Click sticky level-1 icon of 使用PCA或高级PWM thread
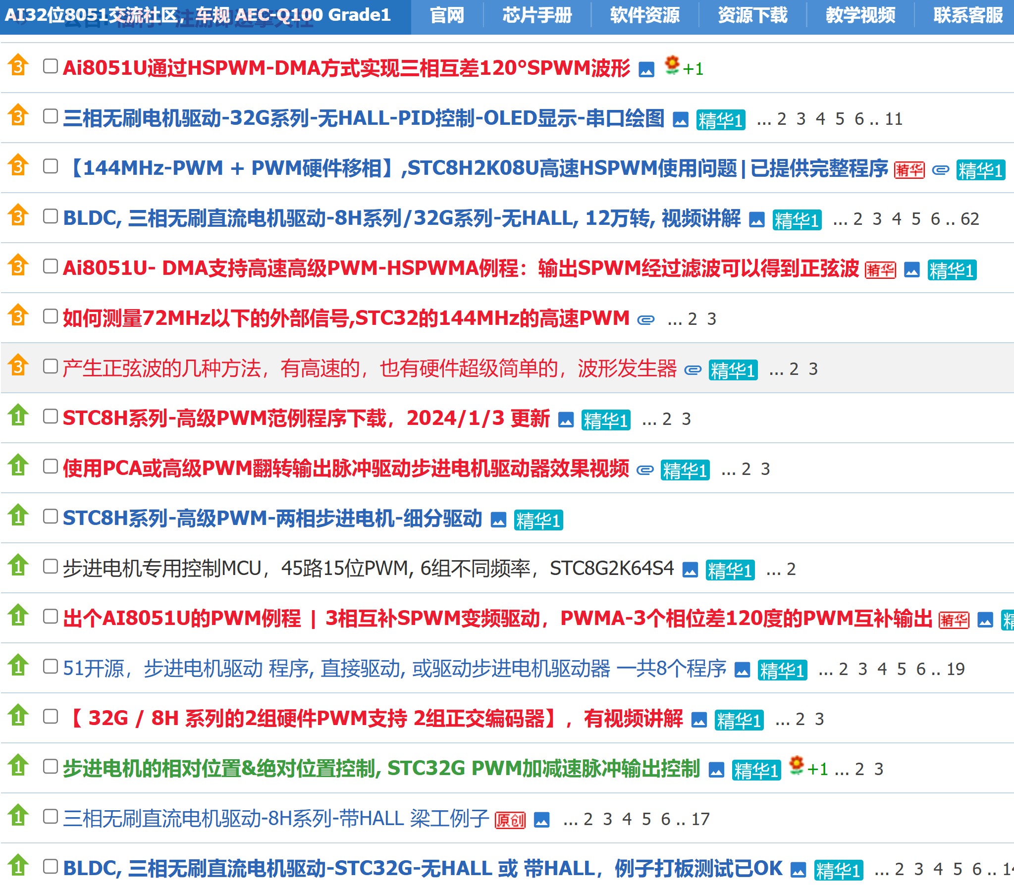 18,465
